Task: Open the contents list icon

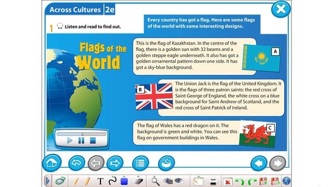Action: point(140,163)
